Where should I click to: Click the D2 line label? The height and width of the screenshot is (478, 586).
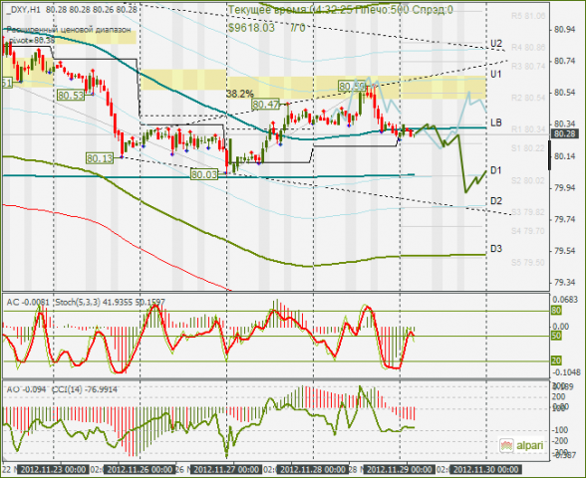click(495, 201)
